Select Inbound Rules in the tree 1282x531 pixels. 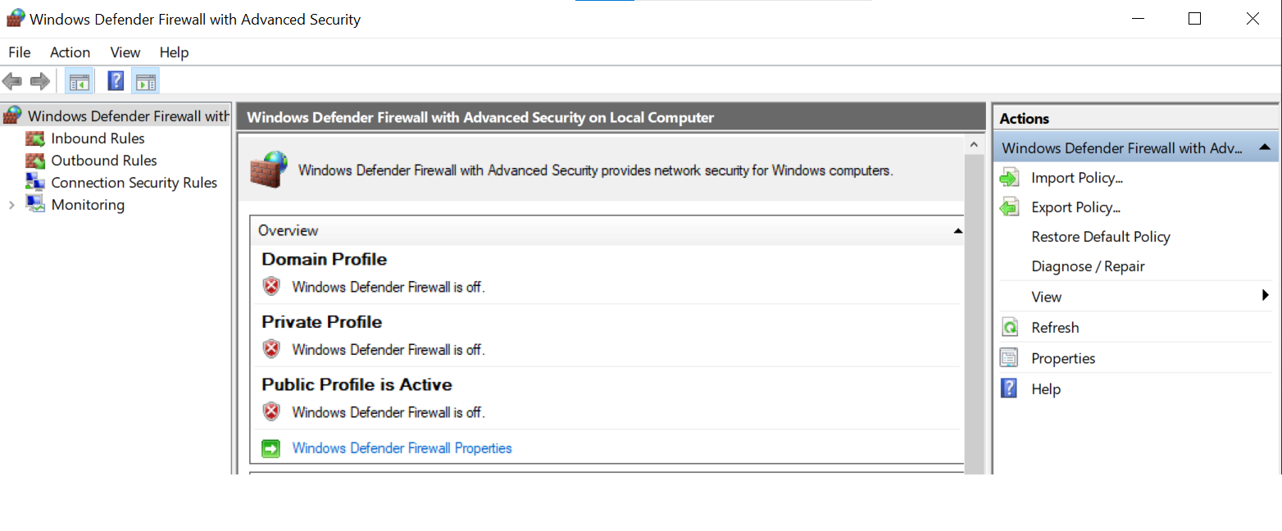pyautogui.click(x=98, y=138)
